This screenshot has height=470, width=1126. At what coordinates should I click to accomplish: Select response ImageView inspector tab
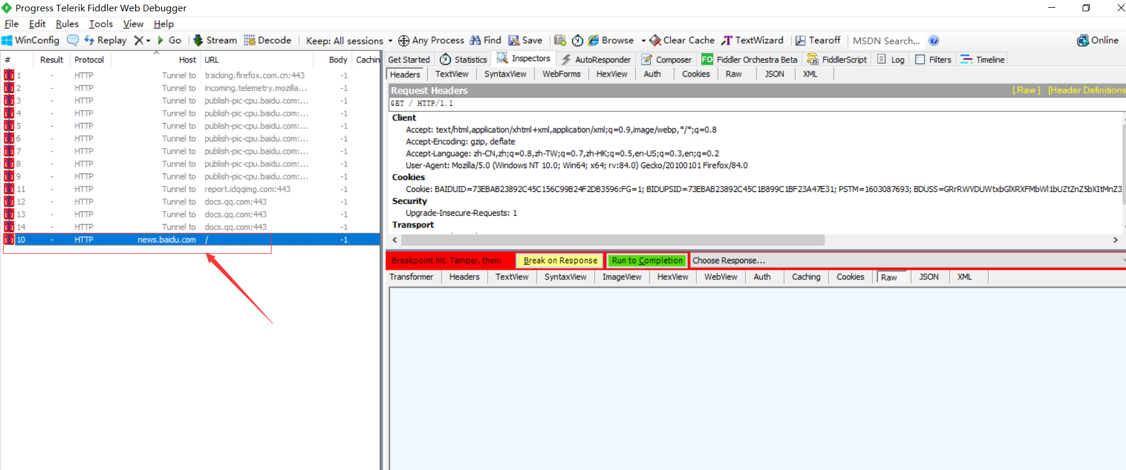pyautogui.click(x=622, y=277)
